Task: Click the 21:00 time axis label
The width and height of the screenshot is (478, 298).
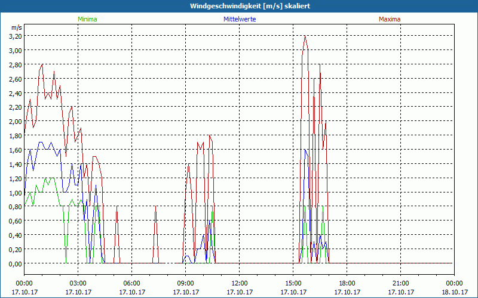Action: click(x=400, y=283)
